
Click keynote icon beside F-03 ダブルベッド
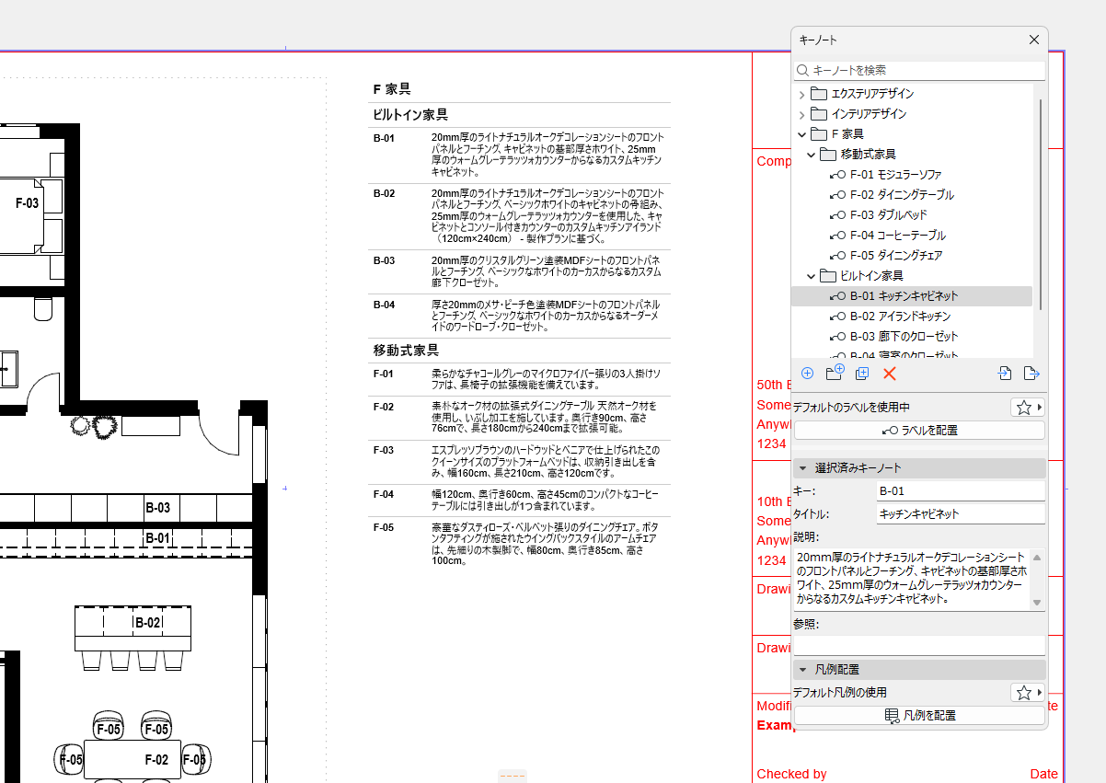837,215
